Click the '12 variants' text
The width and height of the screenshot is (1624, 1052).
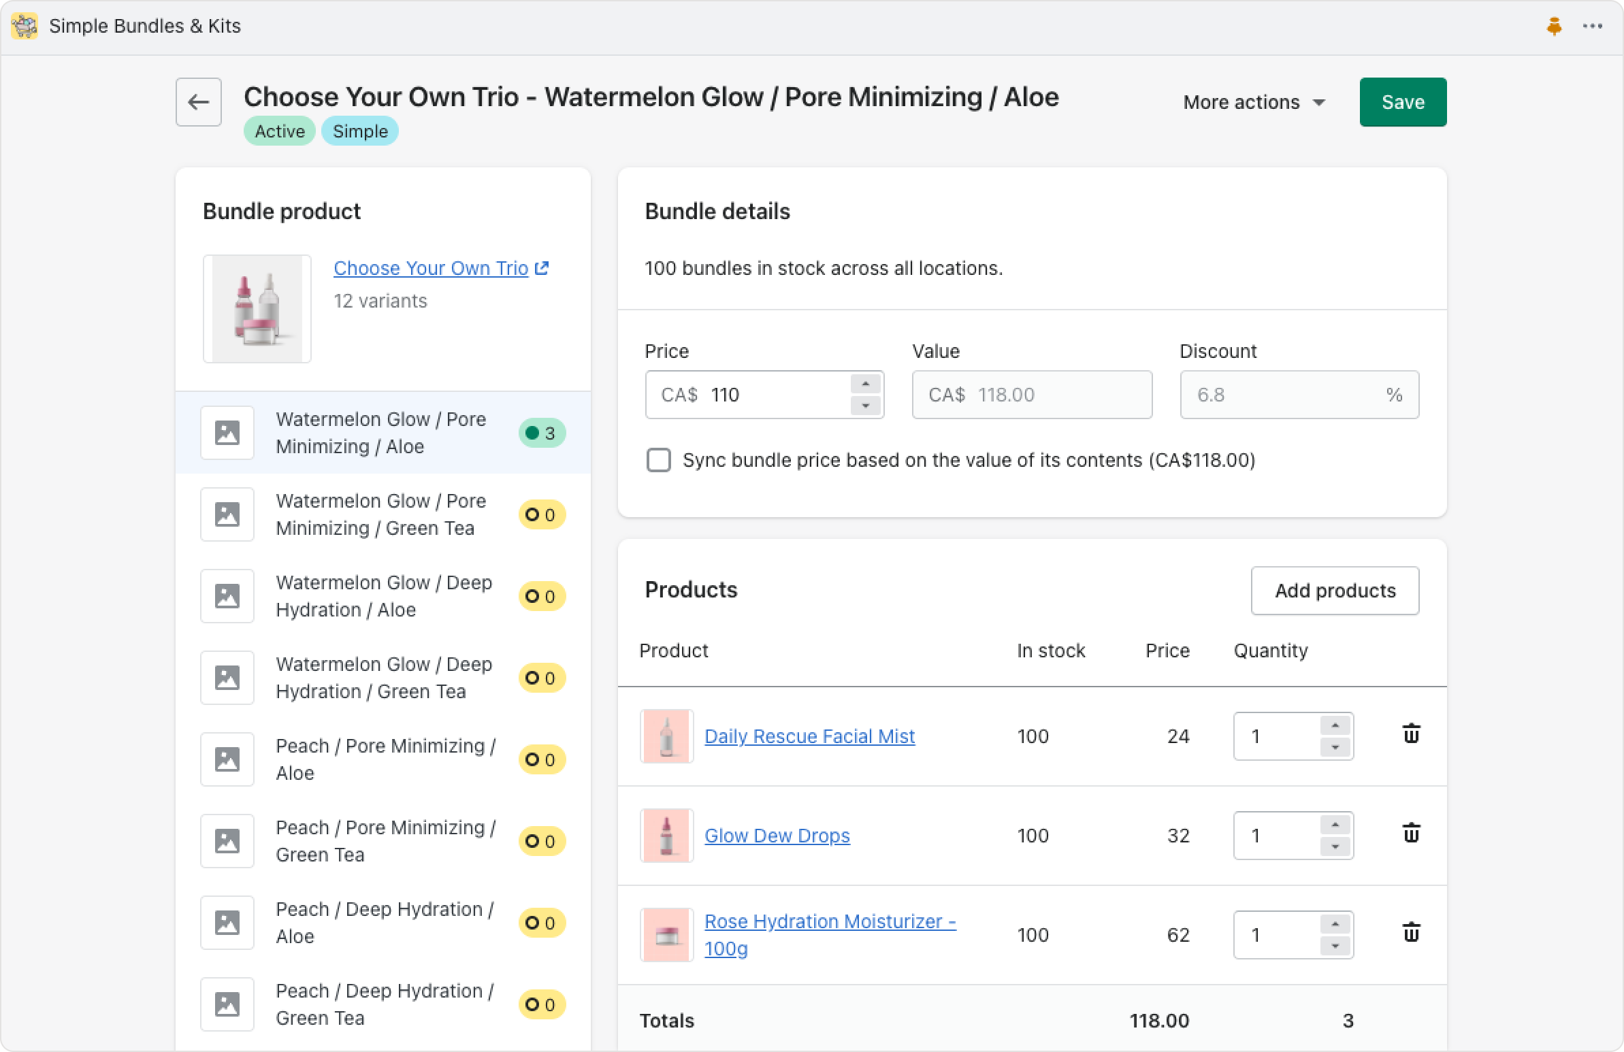pyautogui.click(x=380, y=301)
